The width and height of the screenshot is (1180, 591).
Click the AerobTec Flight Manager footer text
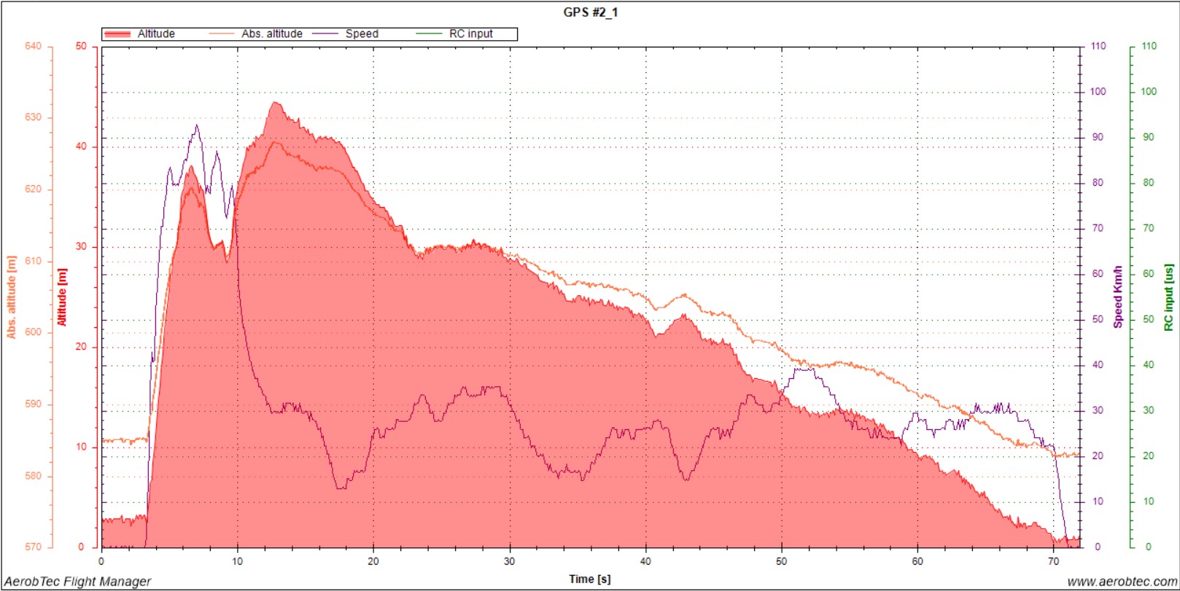pyautogui.click(x=77, y=582)
